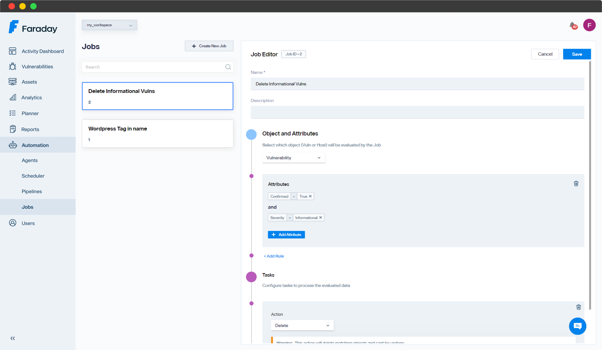Click the user avatar F icon
602x350 pixels.
589,25
